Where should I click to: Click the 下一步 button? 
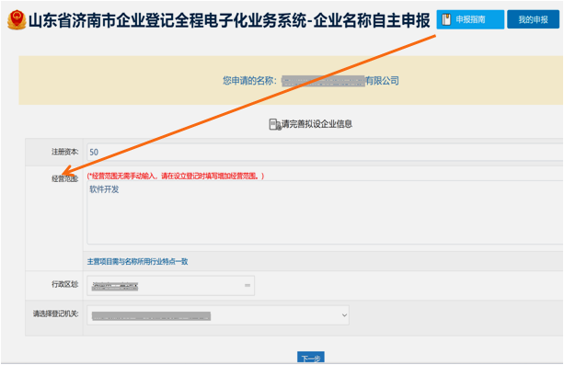point(311,358)
